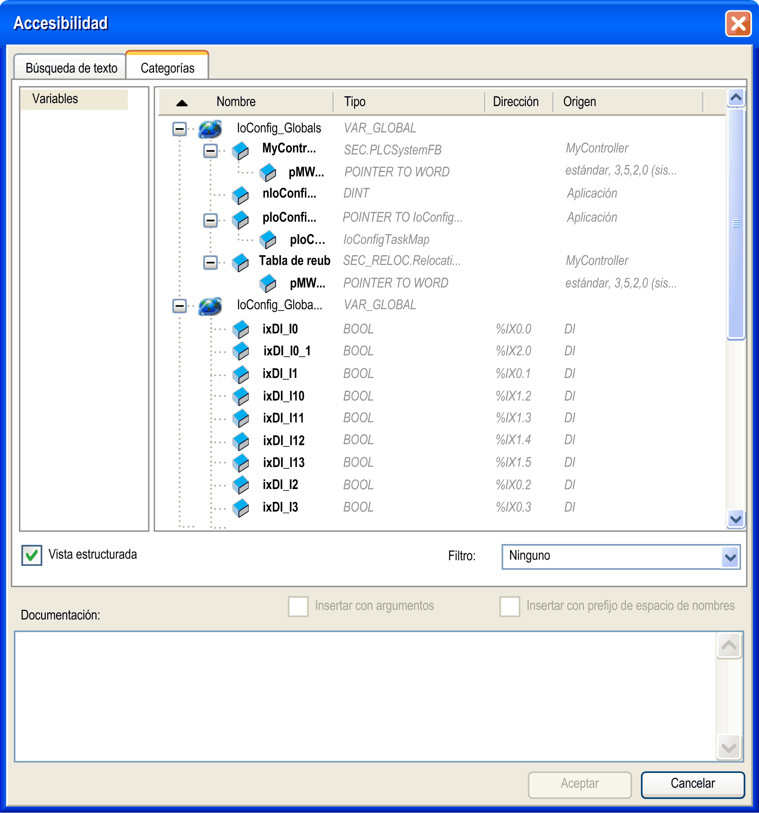Toggle Insertar con prefijo de espacio de nombres
The image size is (759, 813).
click(509, 606)
